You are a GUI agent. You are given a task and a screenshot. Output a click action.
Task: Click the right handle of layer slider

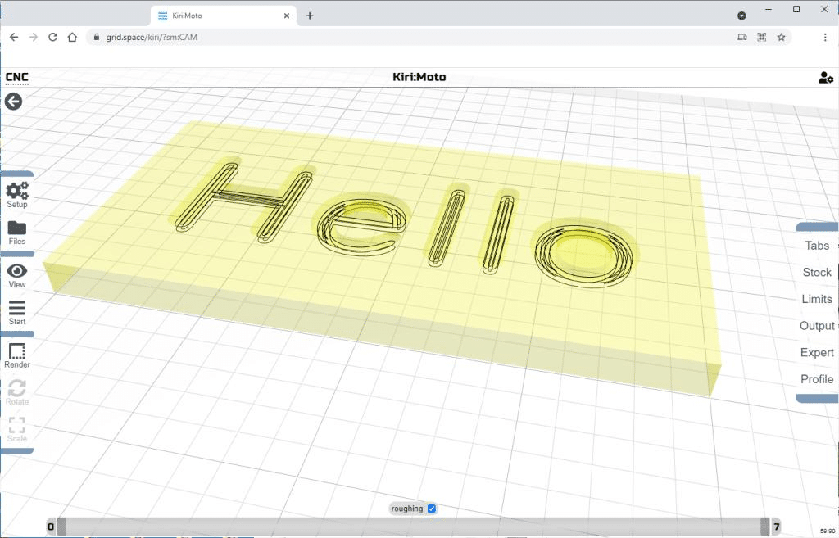coord(764,527)
